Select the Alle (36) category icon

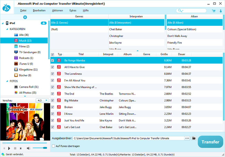16,35
